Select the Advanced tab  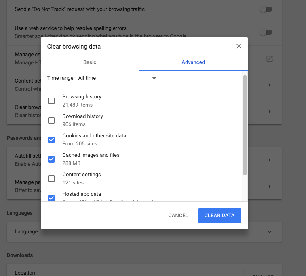pyautogui.click(x=193, y=62)
